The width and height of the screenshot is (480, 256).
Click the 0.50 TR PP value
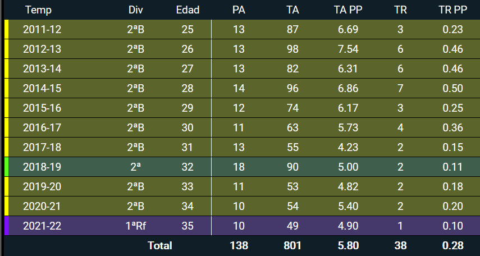[452, 88]
